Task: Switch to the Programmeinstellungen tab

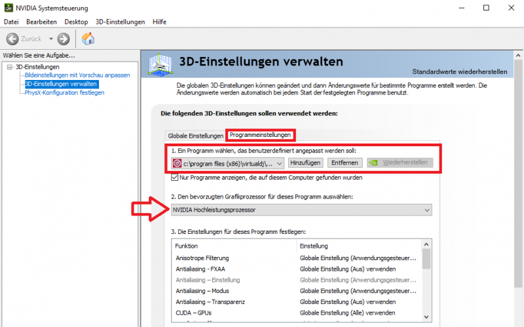Action: point(260,135)
